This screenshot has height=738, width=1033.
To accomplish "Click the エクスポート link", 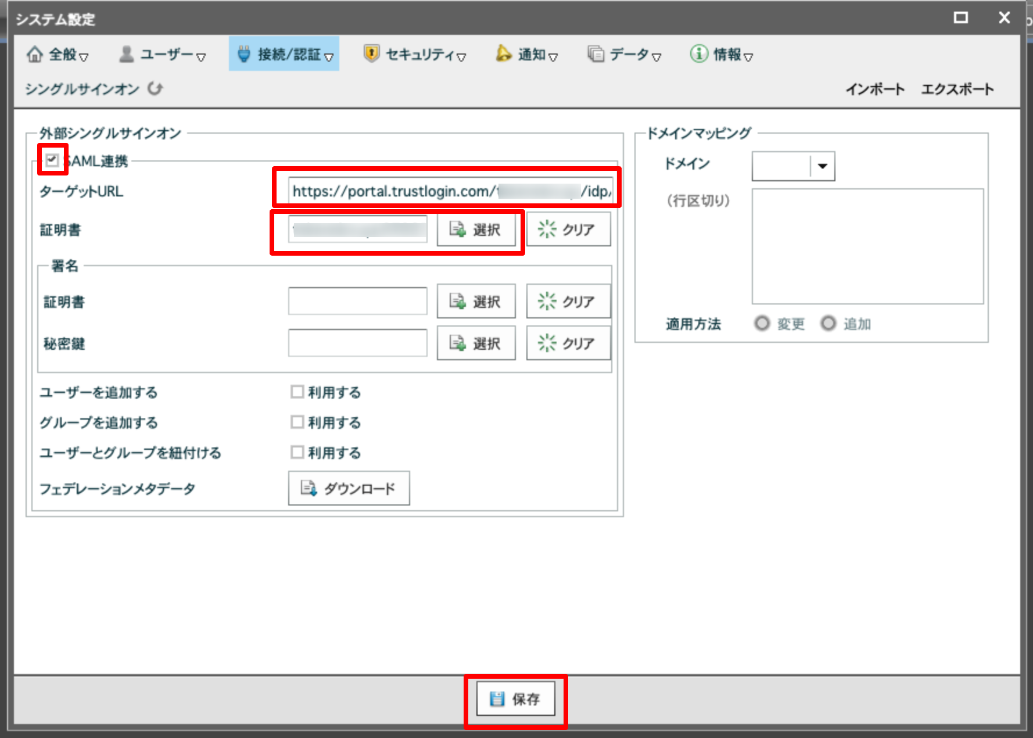I will pyautogui.click(x=957, y=89).
